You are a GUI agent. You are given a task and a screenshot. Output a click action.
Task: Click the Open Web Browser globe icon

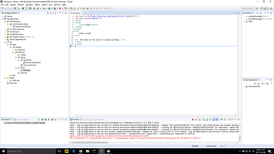[88, 8]
